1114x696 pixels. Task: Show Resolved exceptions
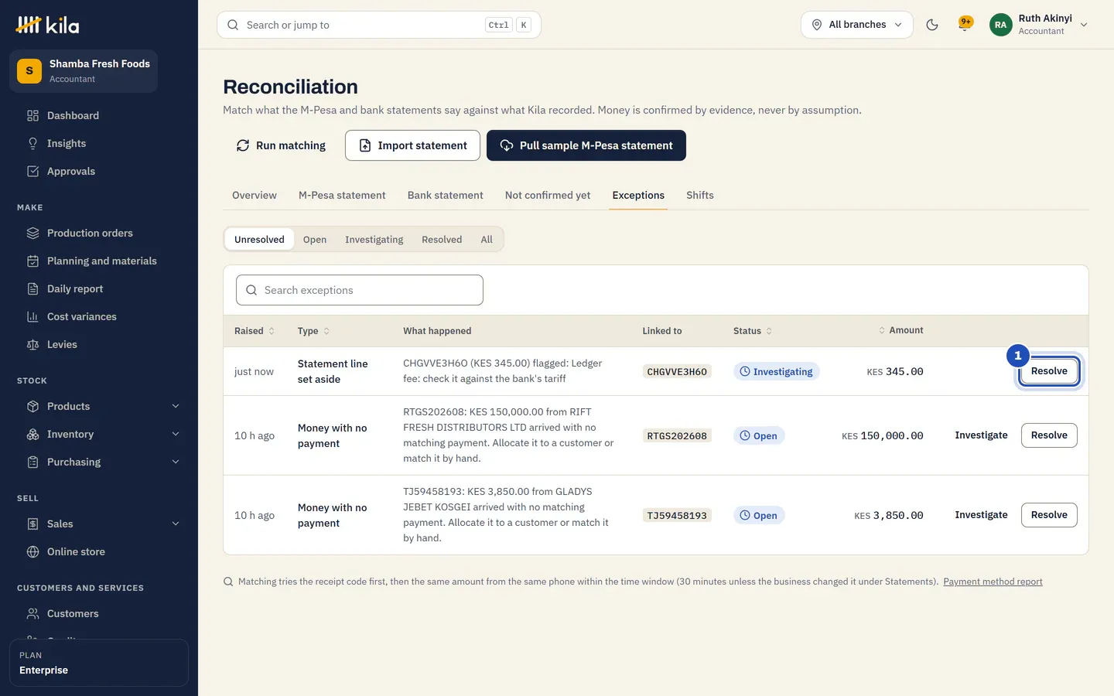pos(442,240)
